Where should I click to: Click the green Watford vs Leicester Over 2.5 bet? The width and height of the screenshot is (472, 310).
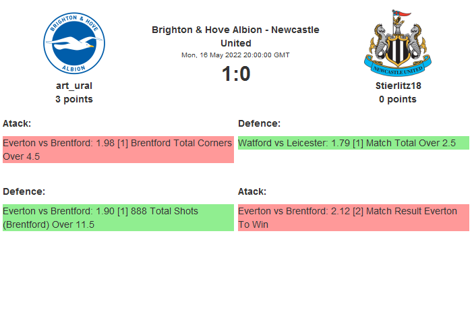[353, 143]
